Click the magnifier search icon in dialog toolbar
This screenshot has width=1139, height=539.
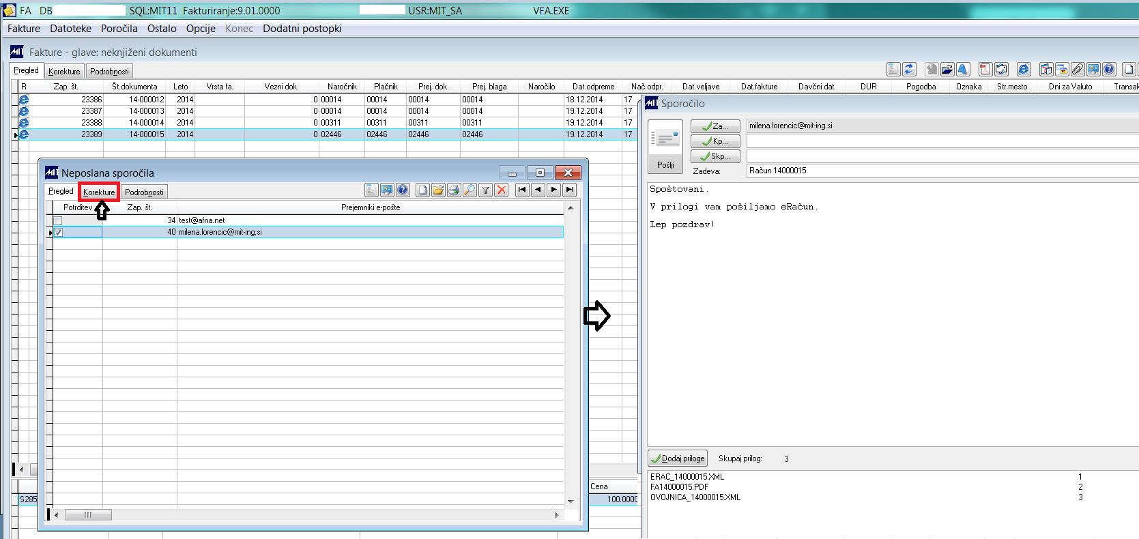coord(470,190)
